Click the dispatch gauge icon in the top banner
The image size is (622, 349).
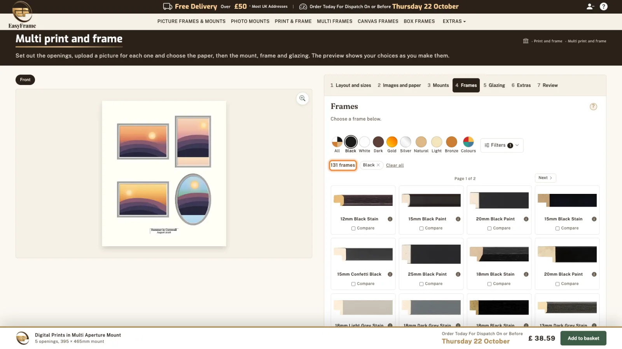pyautogui.click(x=303, y=7)
